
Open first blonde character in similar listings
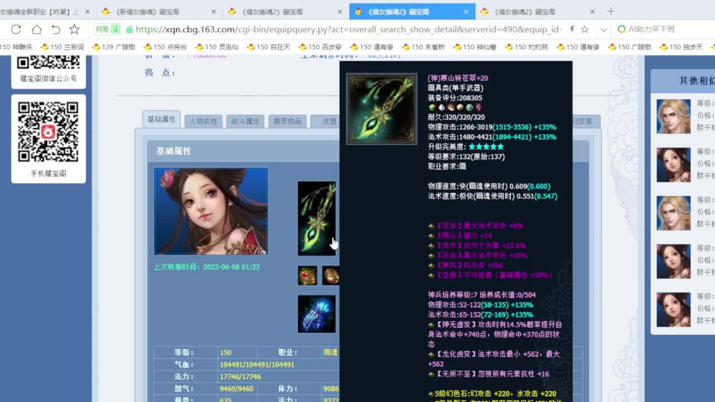coord(673,116)
